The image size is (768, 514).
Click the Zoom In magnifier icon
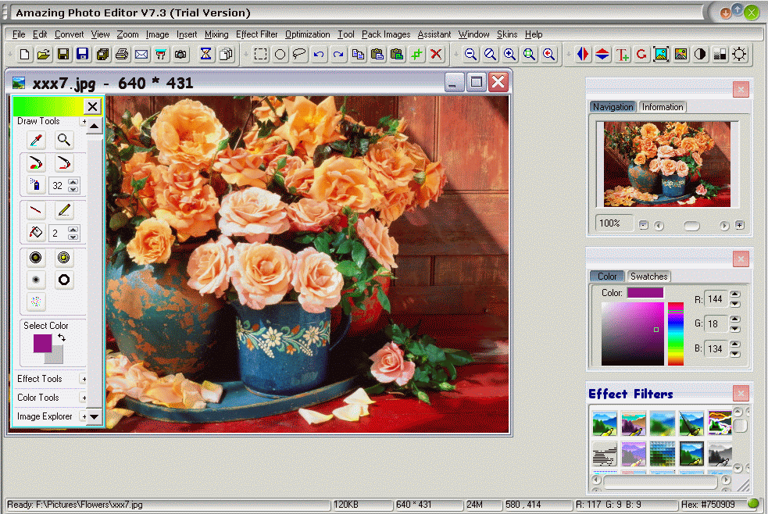point(509,54)
